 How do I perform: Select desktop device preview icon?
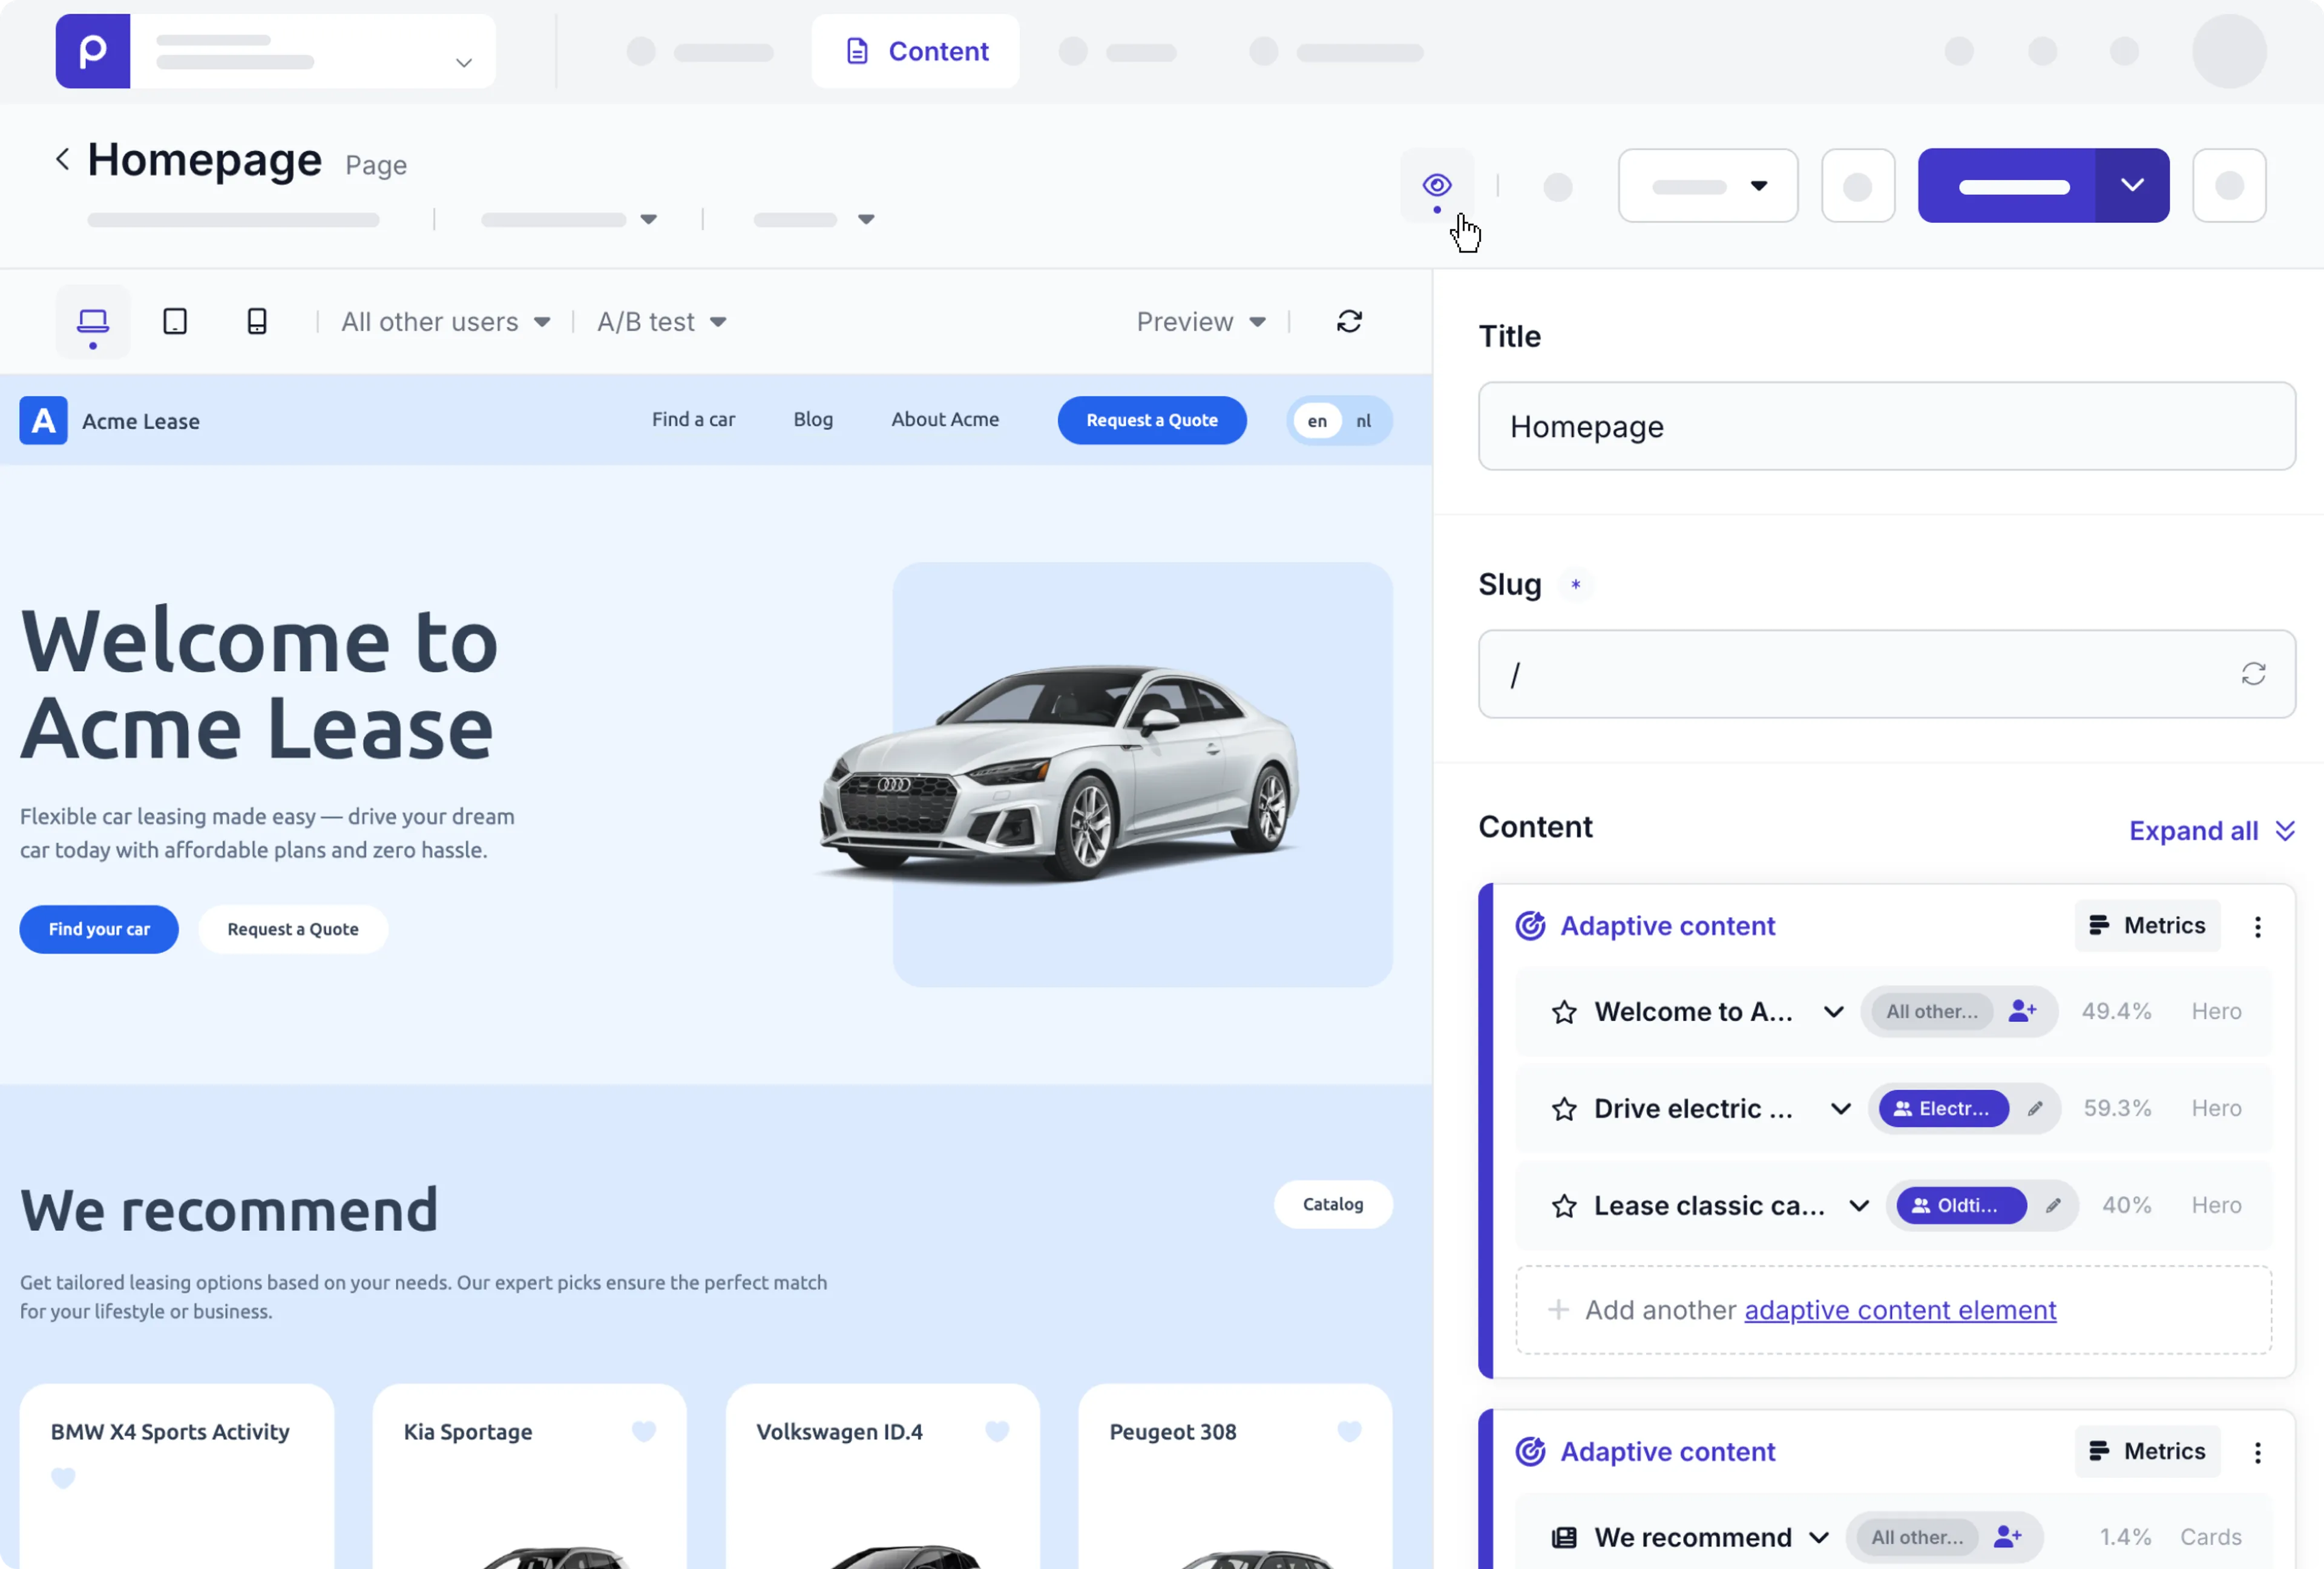pyautogui.click(x=93, y=321)
